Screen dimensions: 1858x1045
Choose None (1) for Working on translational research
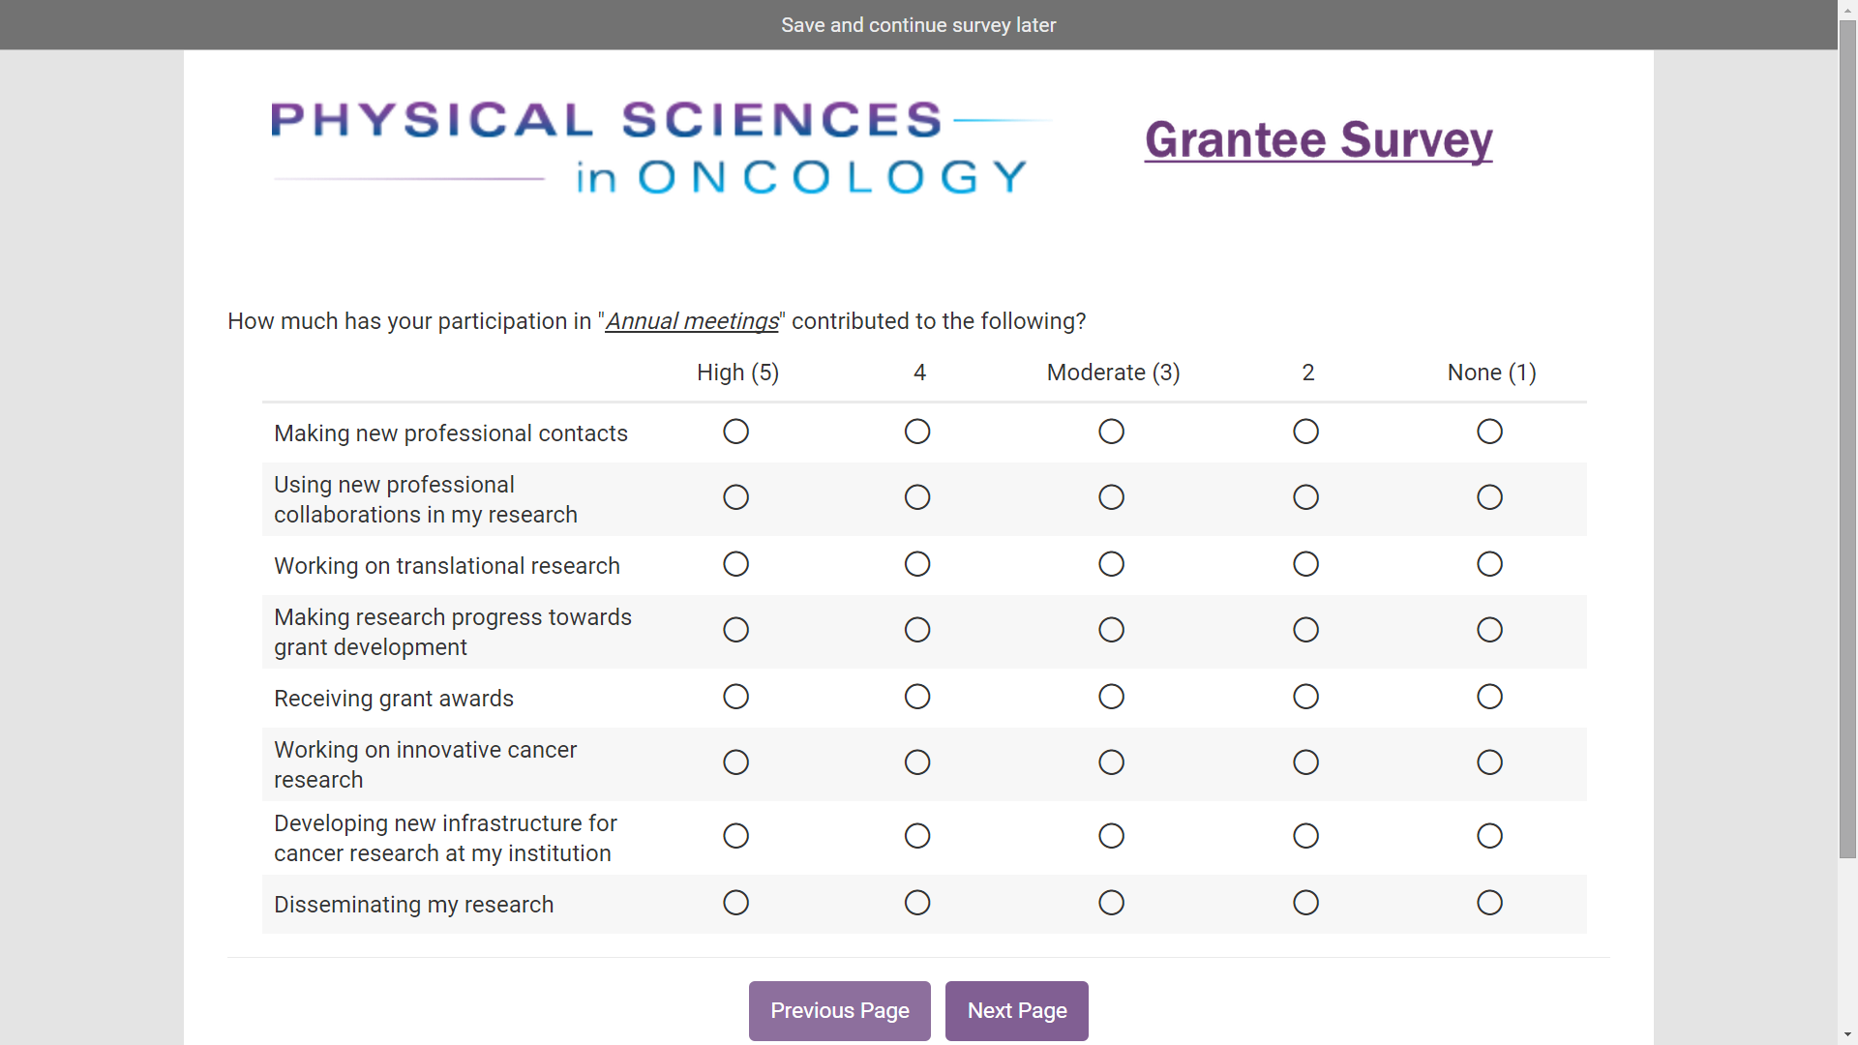tap(1489, 564)
